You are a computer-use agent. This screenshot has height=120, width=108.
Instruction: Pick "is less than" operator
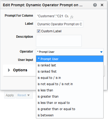70,90
